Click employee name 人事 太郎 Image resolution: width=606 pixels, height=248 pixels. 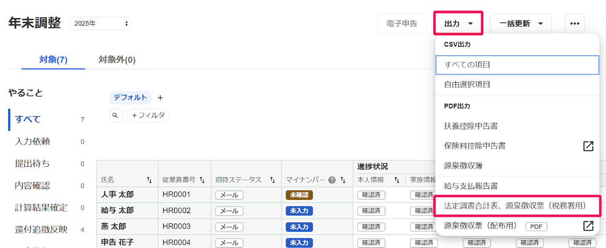(117, 195)
